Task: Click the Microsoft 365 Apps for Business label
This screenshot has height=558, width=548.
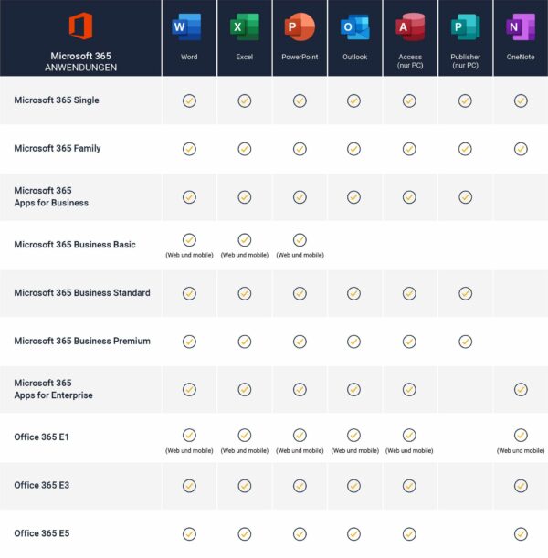Action: click(x=51, y=196)
